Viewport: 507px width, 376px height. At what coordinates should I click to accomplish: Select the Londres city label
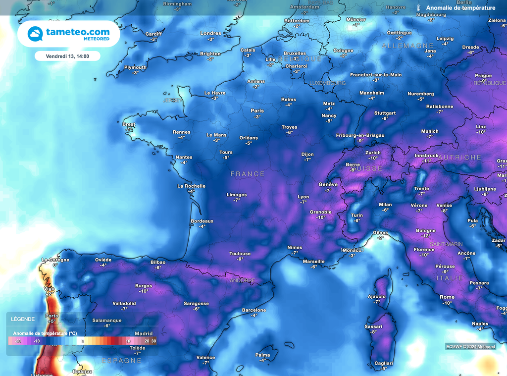pyautogui.click(x=210, y=33)
